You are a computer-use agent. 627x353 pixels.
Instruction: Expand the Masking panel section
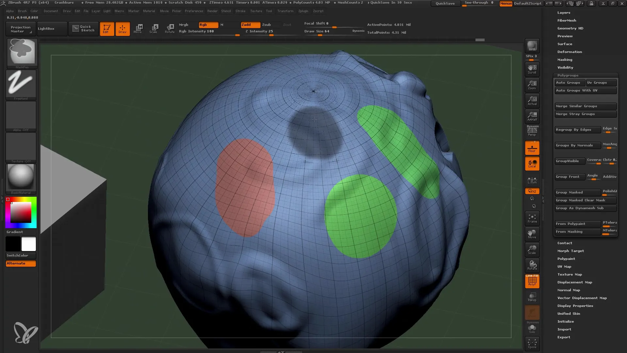coord(565,59)
